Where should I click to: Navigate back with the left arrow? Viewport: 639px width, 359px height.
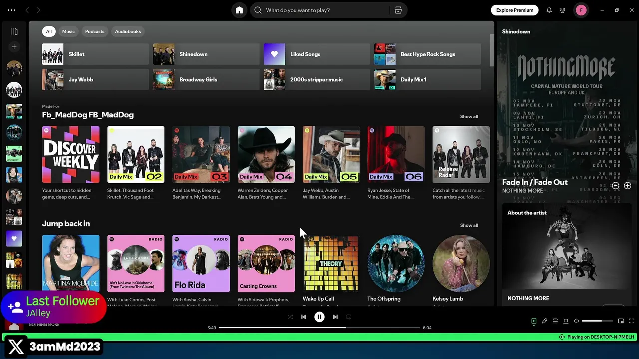tap(27, 10)
